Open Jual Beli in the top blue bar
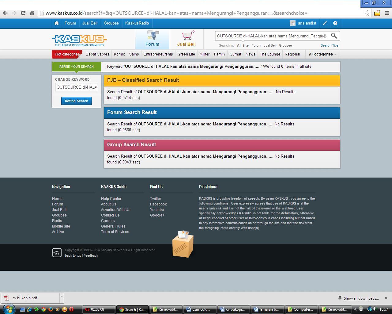The height and width of the screenshot is (314, 392). click(x=90, y=23)
